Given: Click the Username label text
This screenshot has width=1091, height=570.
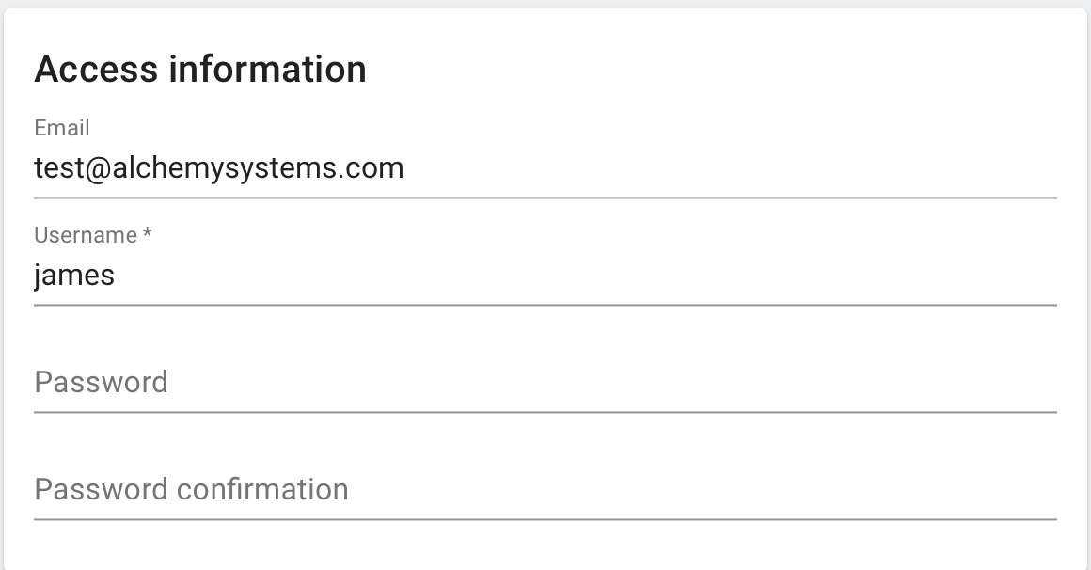Looking at the screenshot, I should [x=86, y=235].
